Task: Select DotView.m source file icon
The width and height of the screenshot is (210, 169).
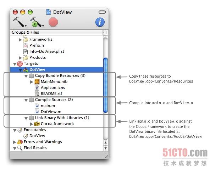Action: [x=37, y=112]
